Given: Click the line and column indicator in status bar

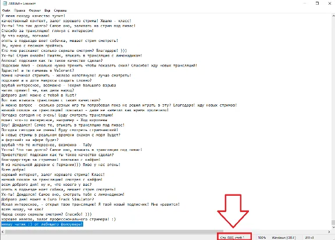Looking at the screenshot, I should point(232,238).
